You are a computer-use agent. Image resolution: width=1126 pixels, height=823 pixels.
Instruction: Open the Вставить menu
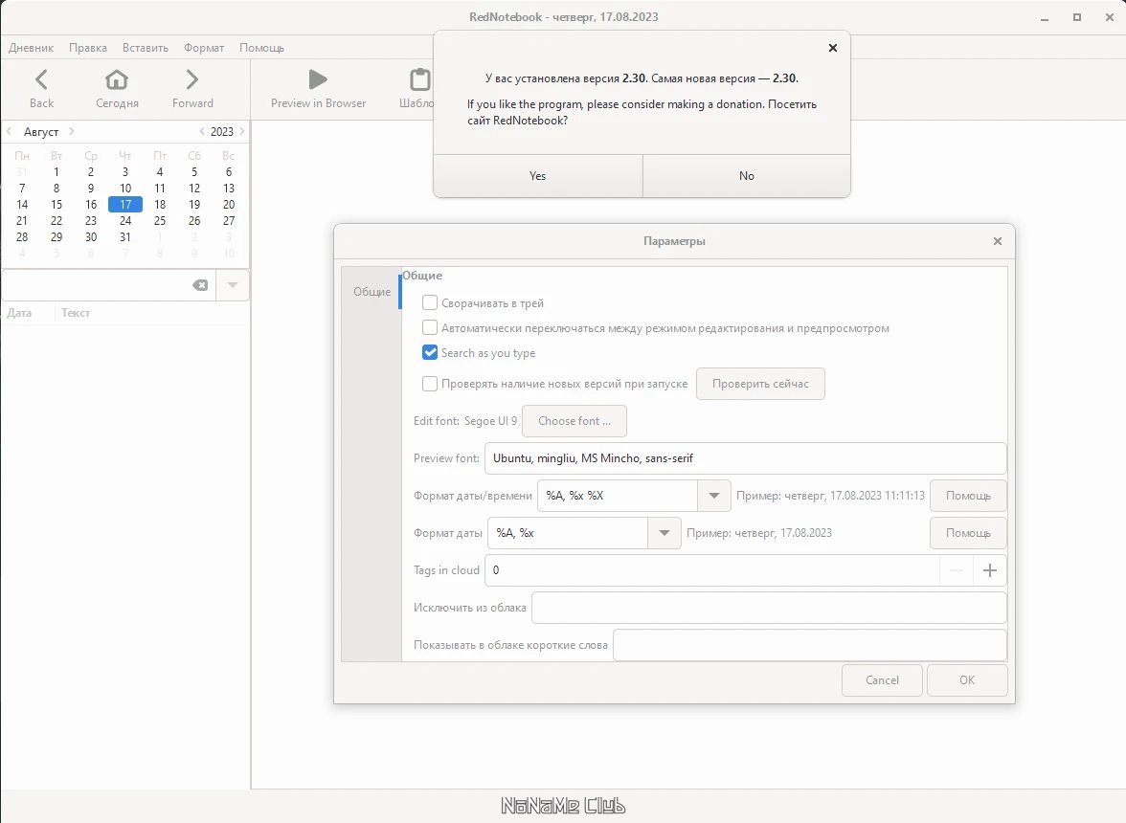(146, 47)
